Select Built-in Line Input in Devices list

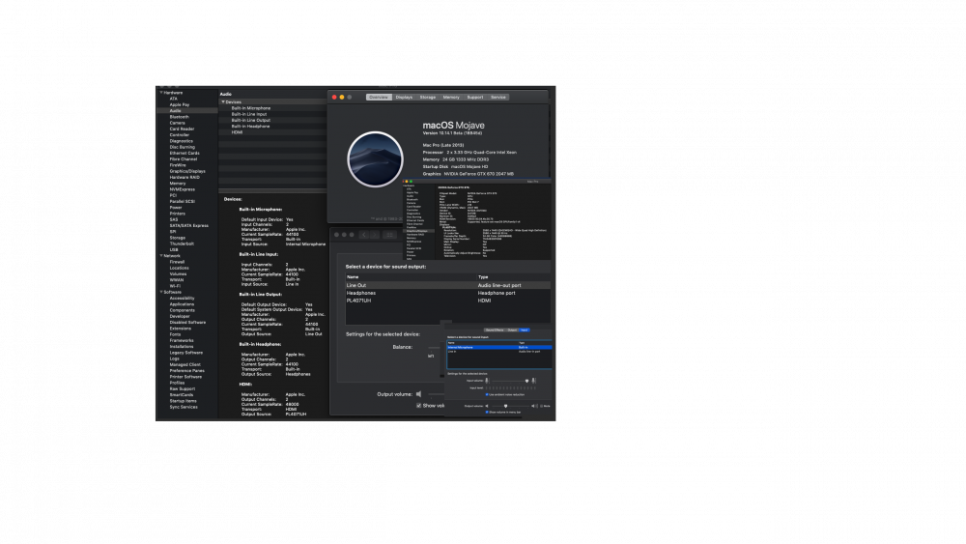(249, 114)
